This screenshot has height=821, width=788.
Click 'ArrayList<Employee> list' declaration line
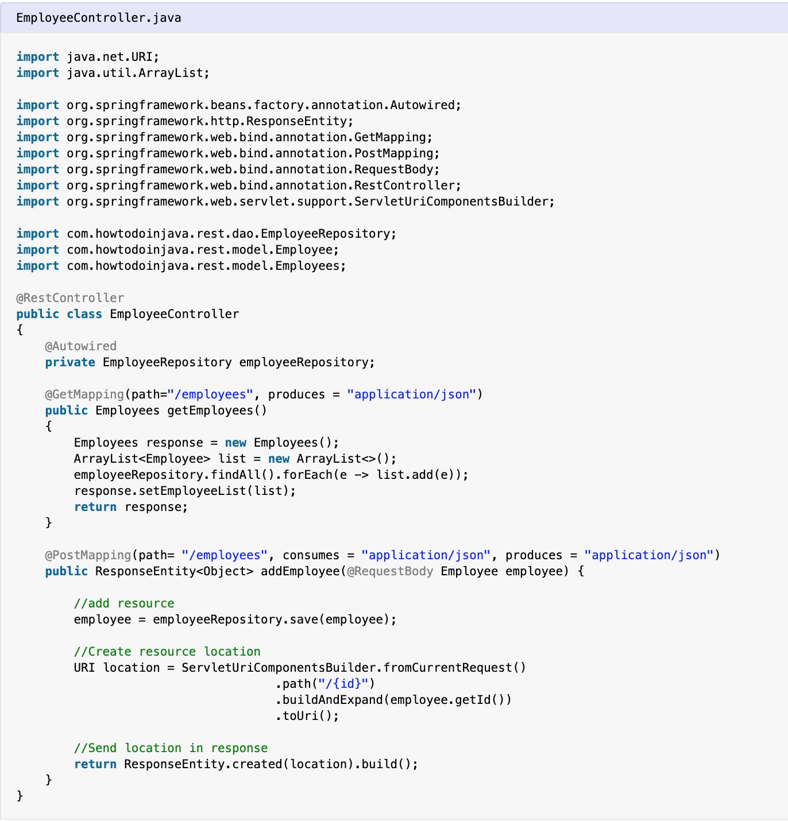pos(235,459)
